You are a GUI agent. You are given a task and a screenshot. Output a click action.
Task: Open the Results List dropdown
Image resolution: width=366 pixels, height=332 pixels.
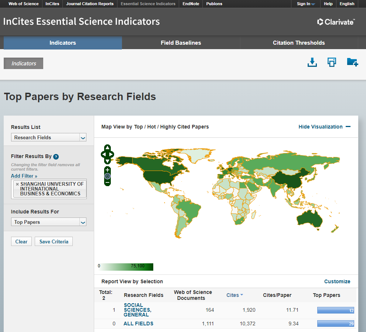point(48,137)
